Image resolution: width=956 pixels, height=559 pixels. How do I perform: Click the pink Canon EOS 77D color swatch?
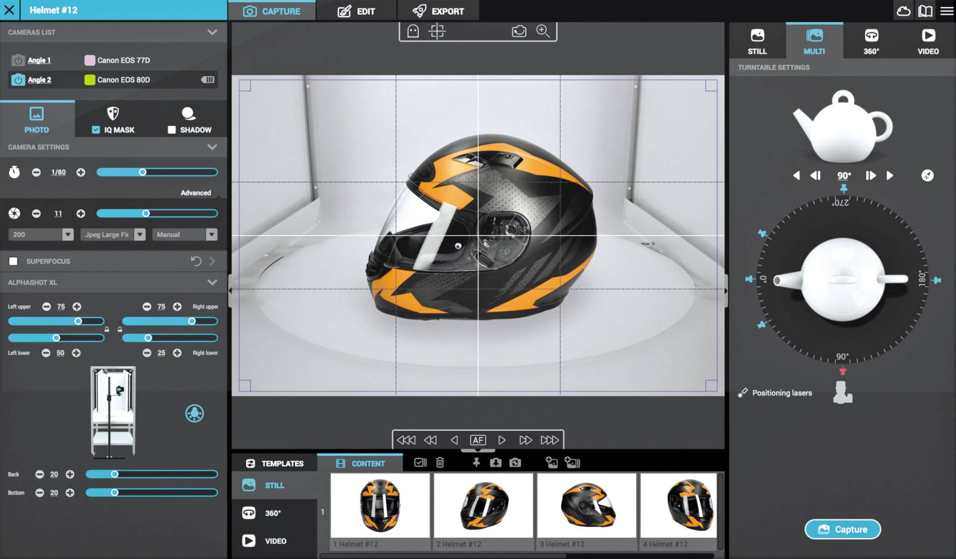coord(90,60)
